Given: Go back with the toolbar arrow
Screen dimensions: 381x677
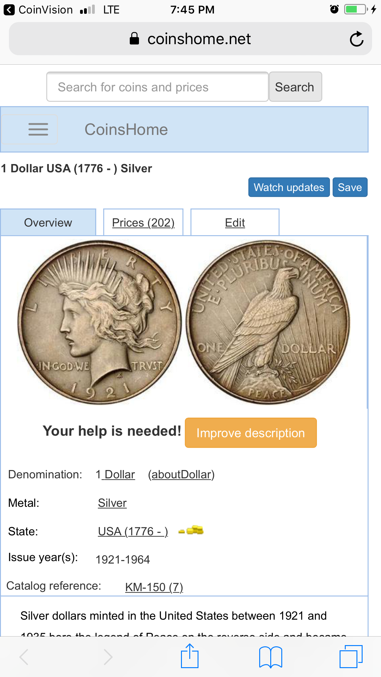Looking at the screenshot, I should click(24, 657).
